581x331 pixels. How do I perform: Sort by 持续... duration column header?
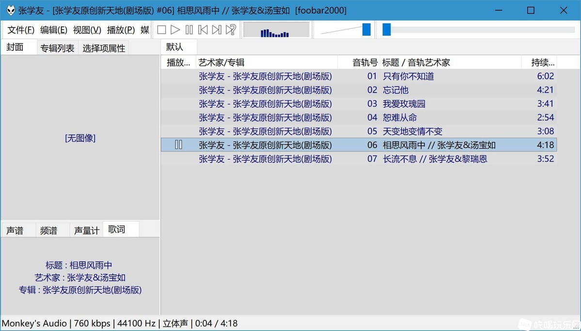tap(539, 62)
